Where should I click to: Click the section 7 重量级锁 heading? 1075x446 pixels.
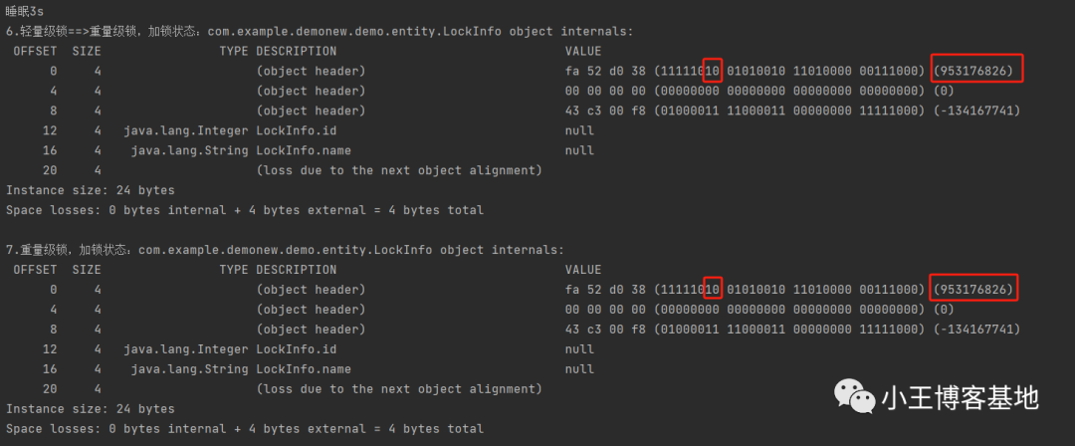click(x=285, y=251)
